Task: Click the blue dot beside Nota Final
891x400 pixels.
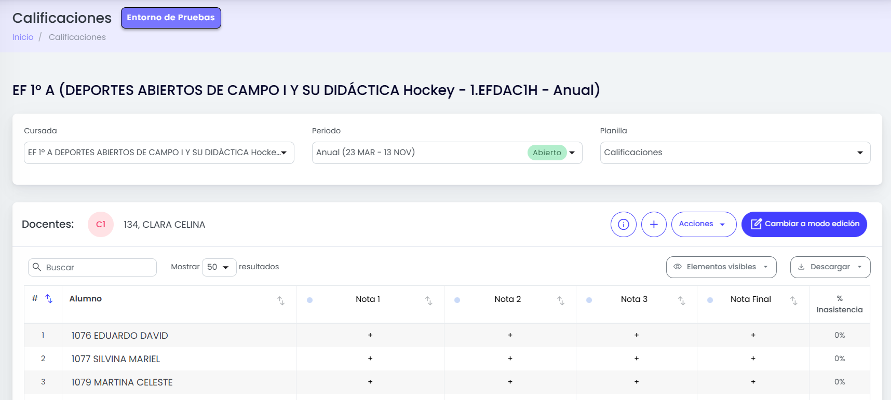Action: pos(710,300)
